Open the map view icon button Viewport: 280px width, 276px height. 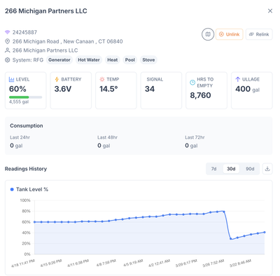pos(208,34)
